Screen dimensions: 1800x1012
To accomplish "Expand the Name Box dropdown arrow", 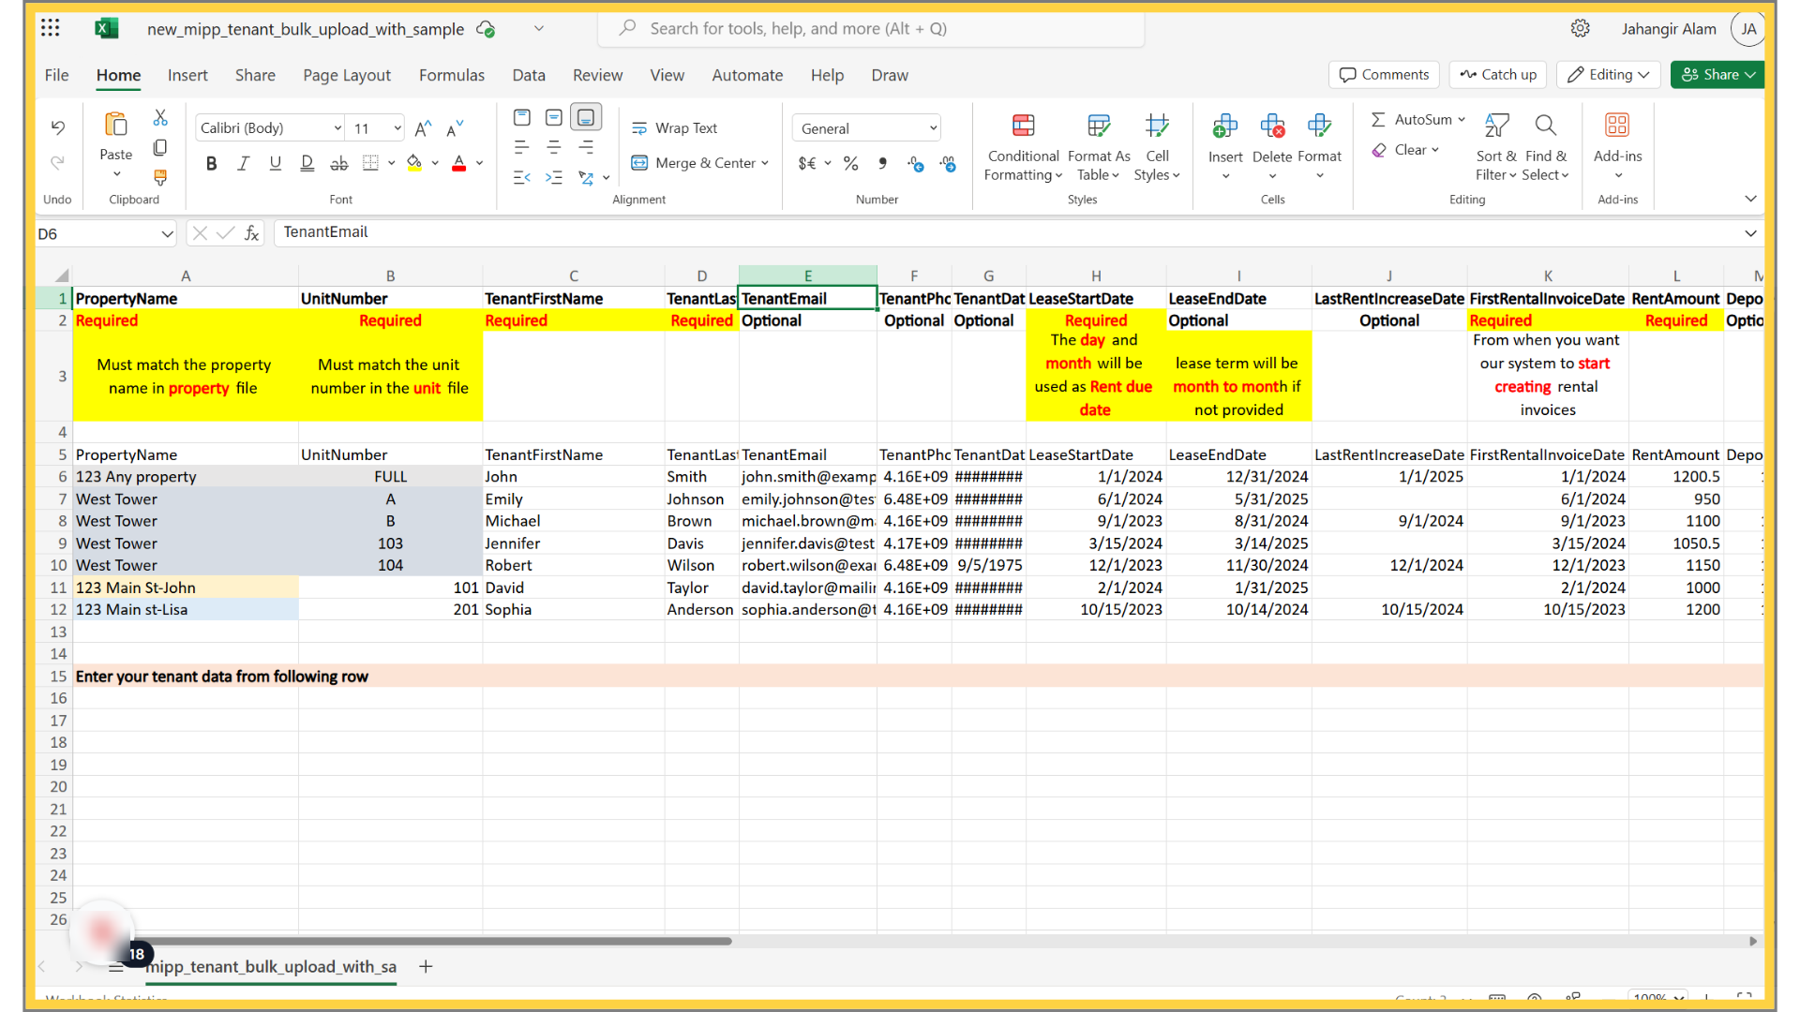I will (167, 233).
